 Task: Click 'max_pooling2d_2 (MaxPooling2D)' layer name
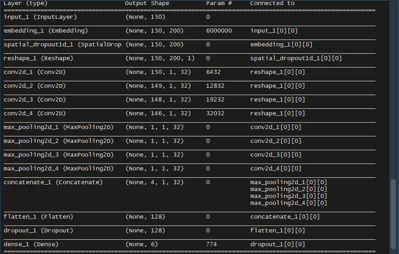point(59,141)
